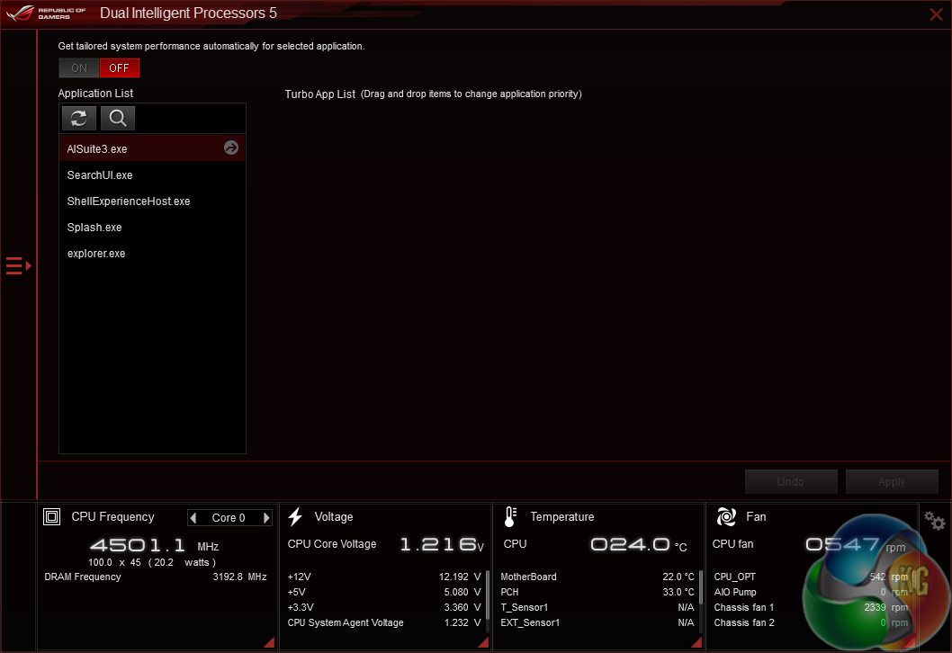
Task: Click the Core 0 selector label
Action: 229,518
